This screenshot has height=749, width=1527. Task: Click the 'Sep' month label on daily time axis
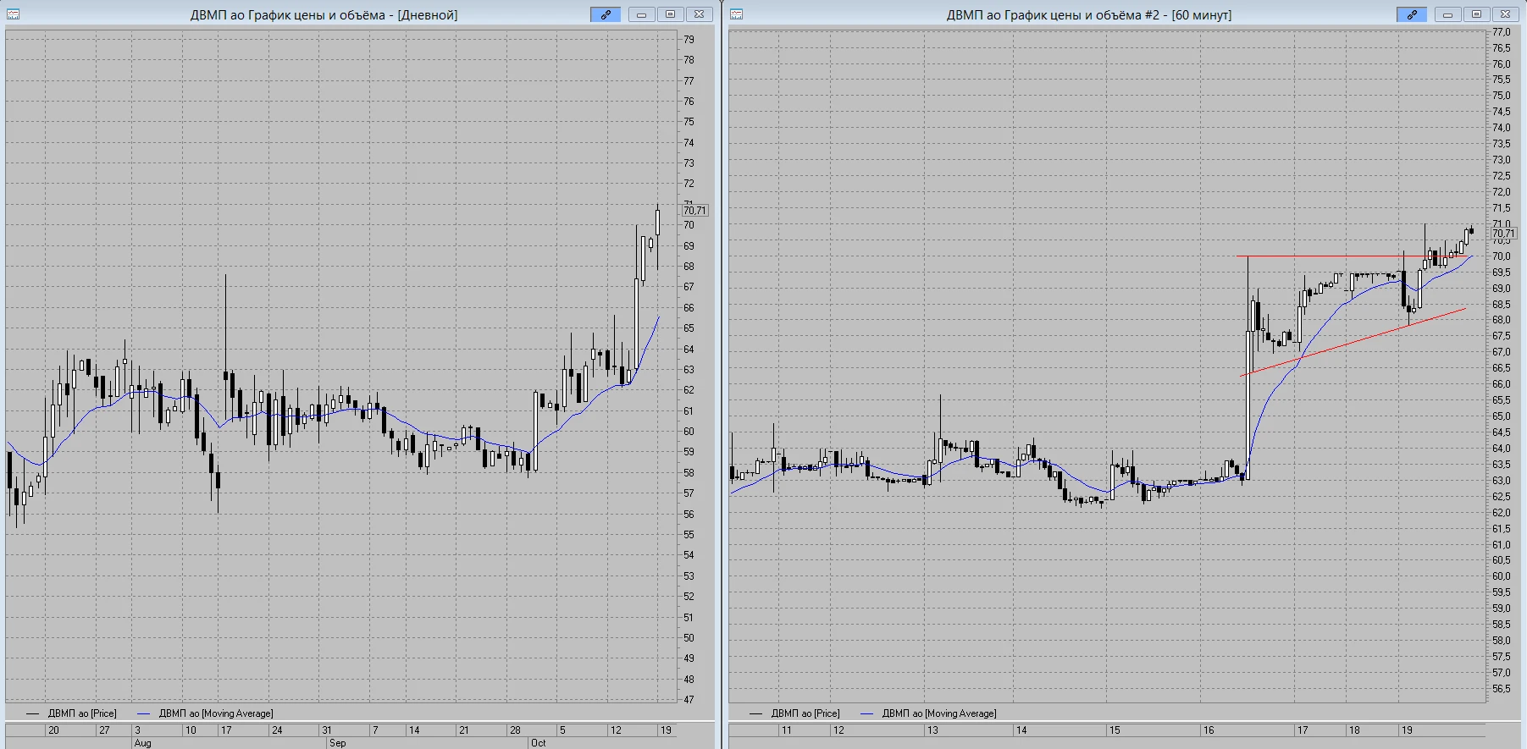[x=337, y=743]
